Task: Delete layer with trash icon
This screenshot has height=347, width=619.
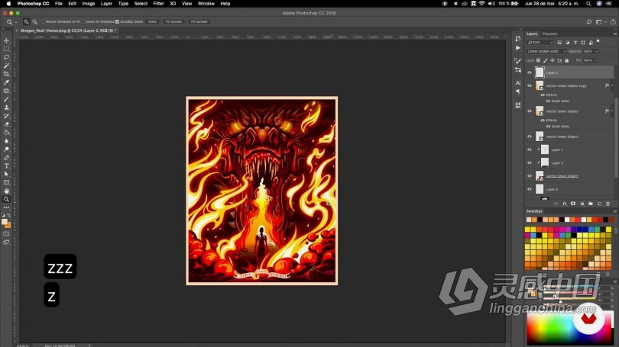Action: click(x=608, y=204)
